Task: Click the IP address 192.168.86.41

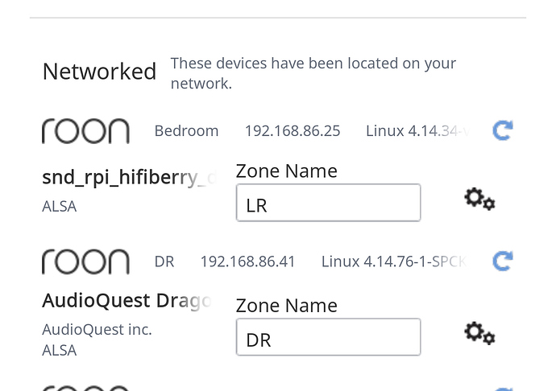Action: tap(247, 261)
